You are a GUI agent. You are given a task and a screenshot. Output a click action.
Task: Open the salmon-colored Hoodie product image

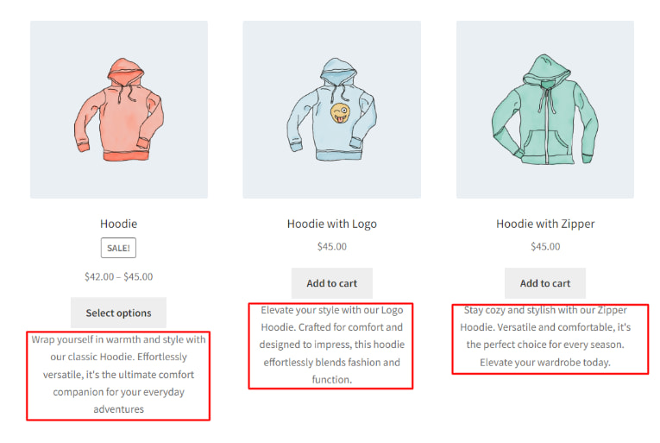pos(119,110)
